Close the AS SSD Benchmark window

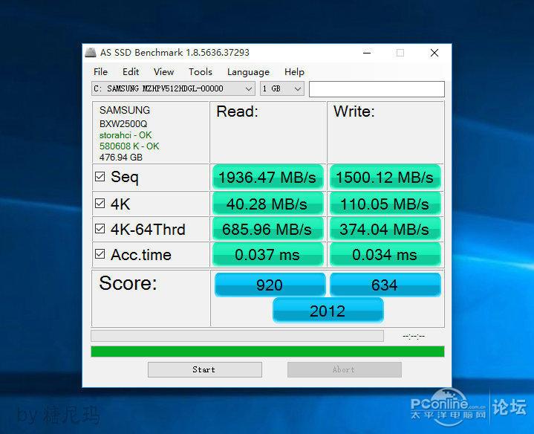point(434,53)
